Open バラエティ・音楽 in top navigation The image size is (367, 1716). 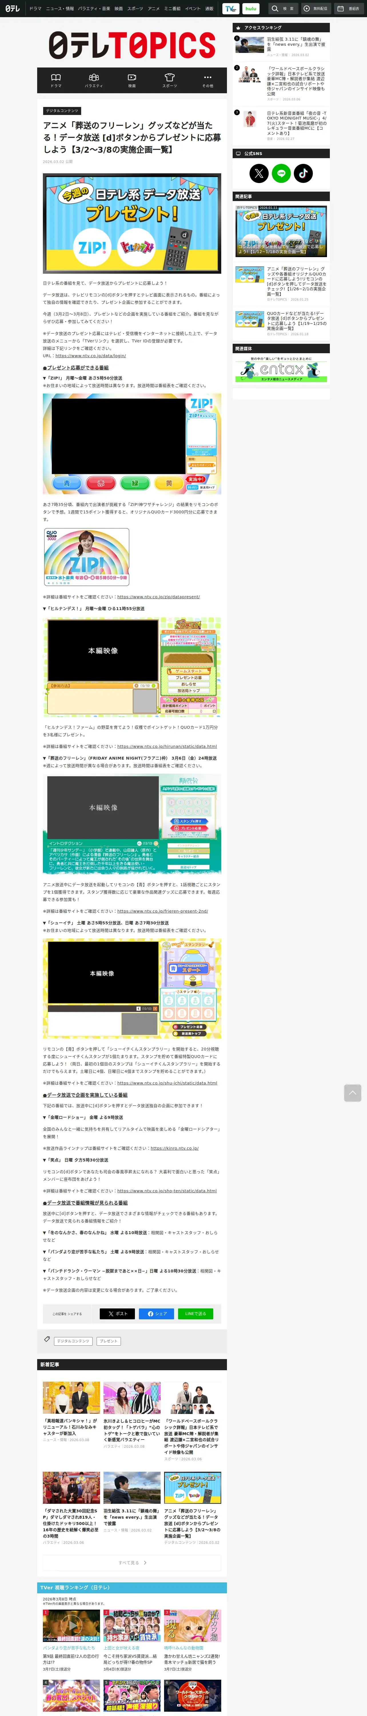point(94,9)
